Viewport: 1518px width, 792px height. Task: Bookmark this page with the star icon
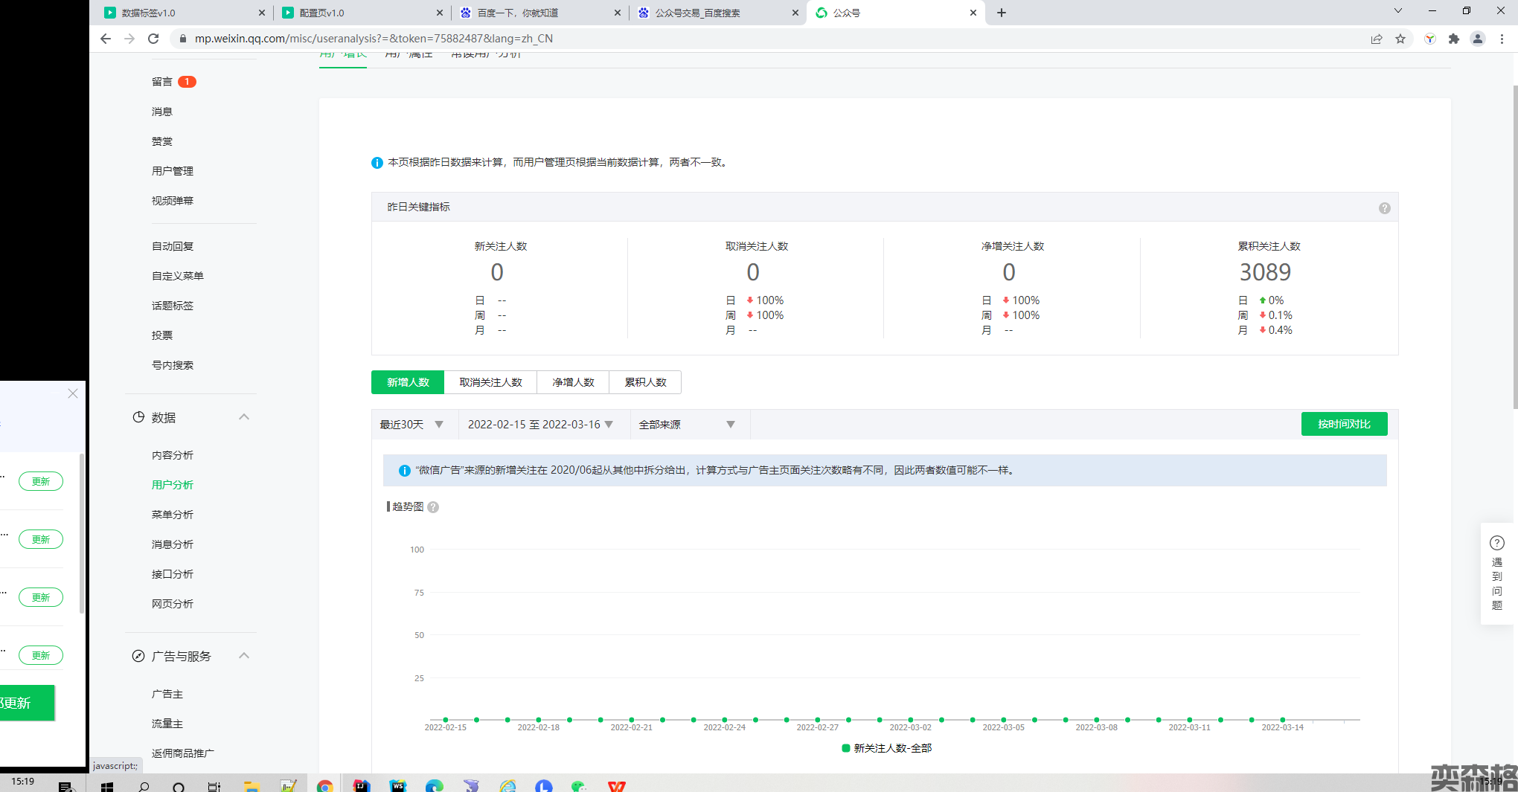1400,39
